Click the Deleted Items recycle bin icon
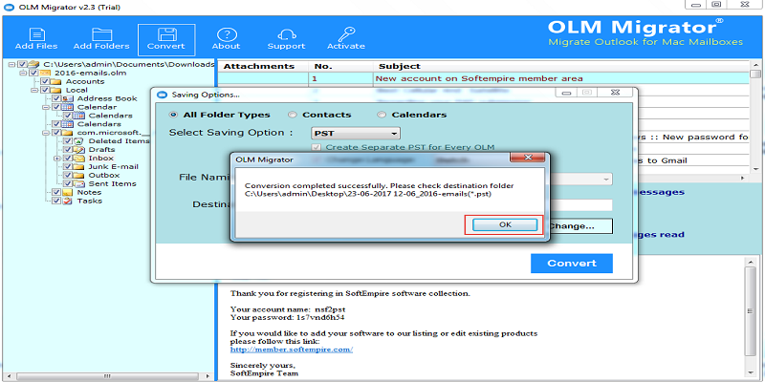This screenshot has width=765, height=382. click(x=79, y=141)
